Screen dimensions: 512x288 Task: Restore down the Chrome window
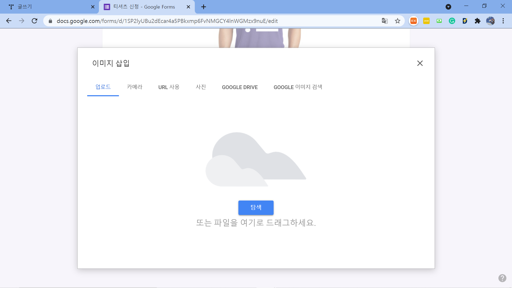point(484,6)
